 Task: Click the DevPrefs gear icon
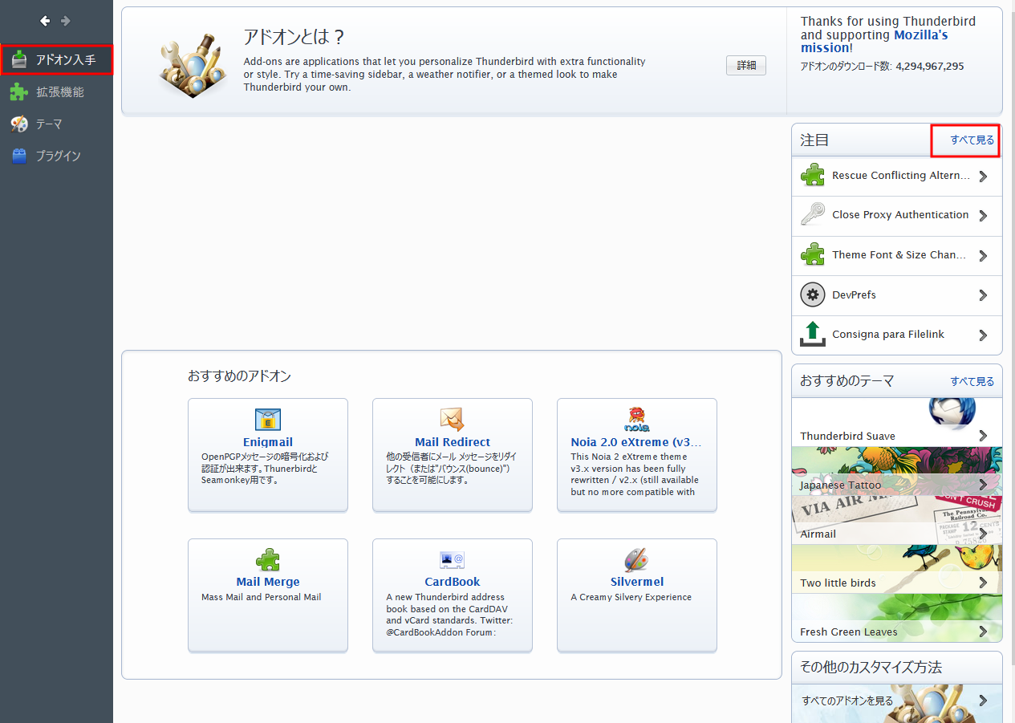pyautogui.click(x=813, y=295)
